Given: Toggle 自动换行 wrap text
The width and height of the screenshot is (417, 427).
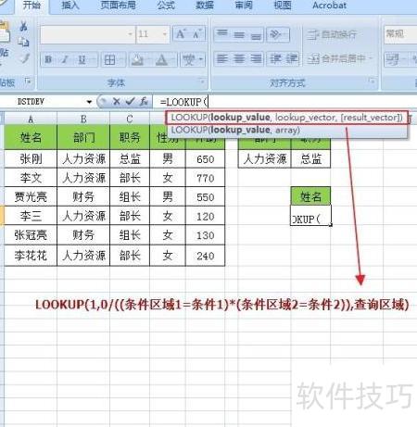Looking at the screenshot, I should click(332, 34).
